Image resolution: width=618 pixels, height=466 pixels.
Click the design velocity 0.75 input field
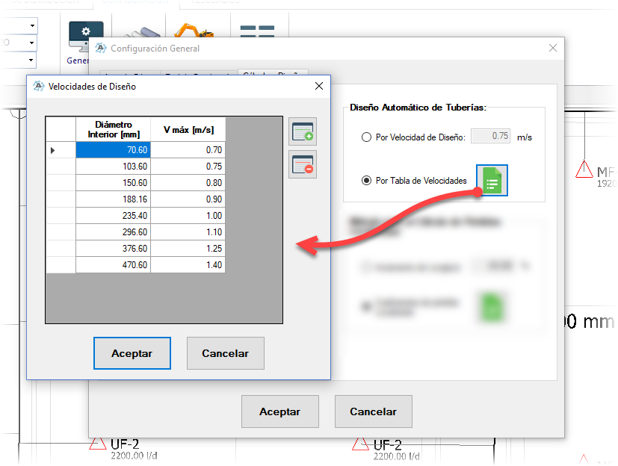coord(491,136)
